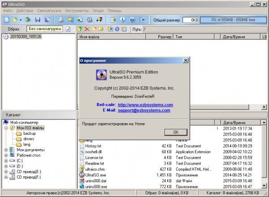Click the New image toolbar icon
Viewport: 269px width, 197px height.
(x=7, y=20)
